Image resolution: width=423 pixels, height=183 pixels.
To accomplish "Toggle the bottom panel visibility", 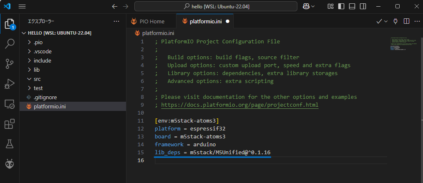I will click(x=351, y=7).
